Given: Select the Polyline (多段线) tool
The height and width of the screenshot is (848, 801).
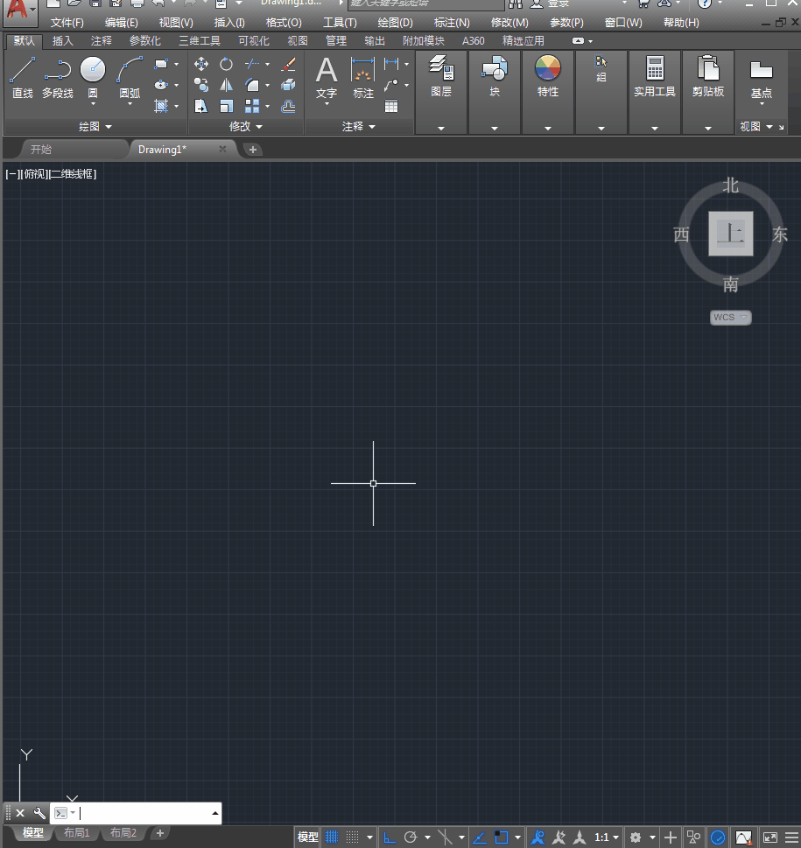Looking at the screenshot, I should point(57,77).
